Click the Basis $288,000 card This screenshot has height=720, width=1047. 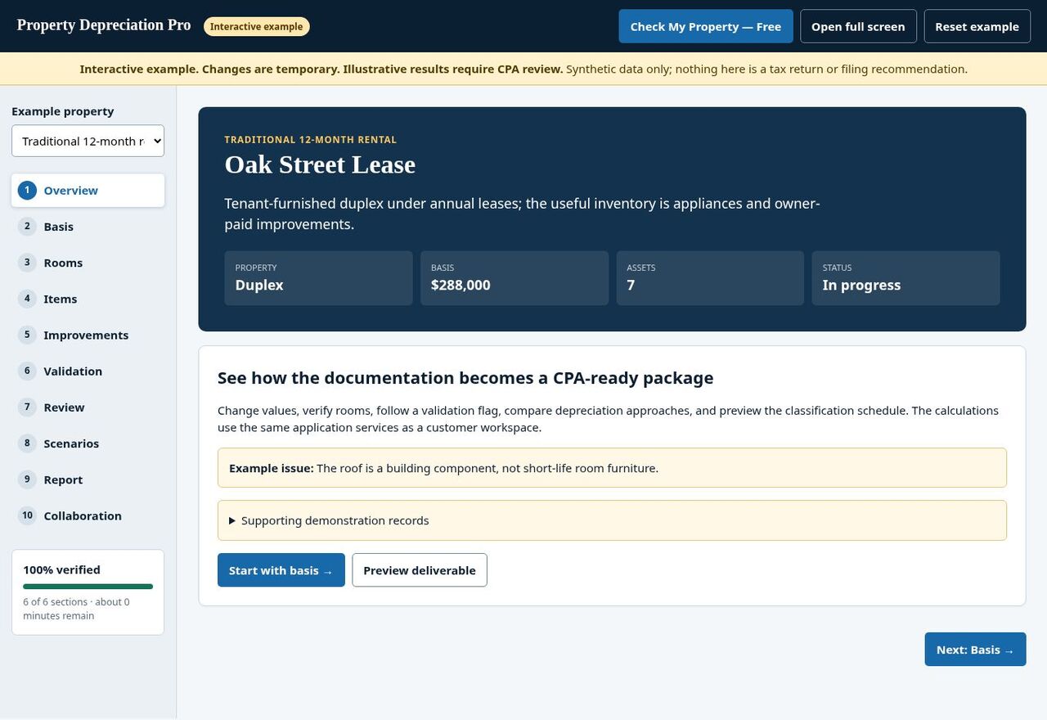(515, 278)
